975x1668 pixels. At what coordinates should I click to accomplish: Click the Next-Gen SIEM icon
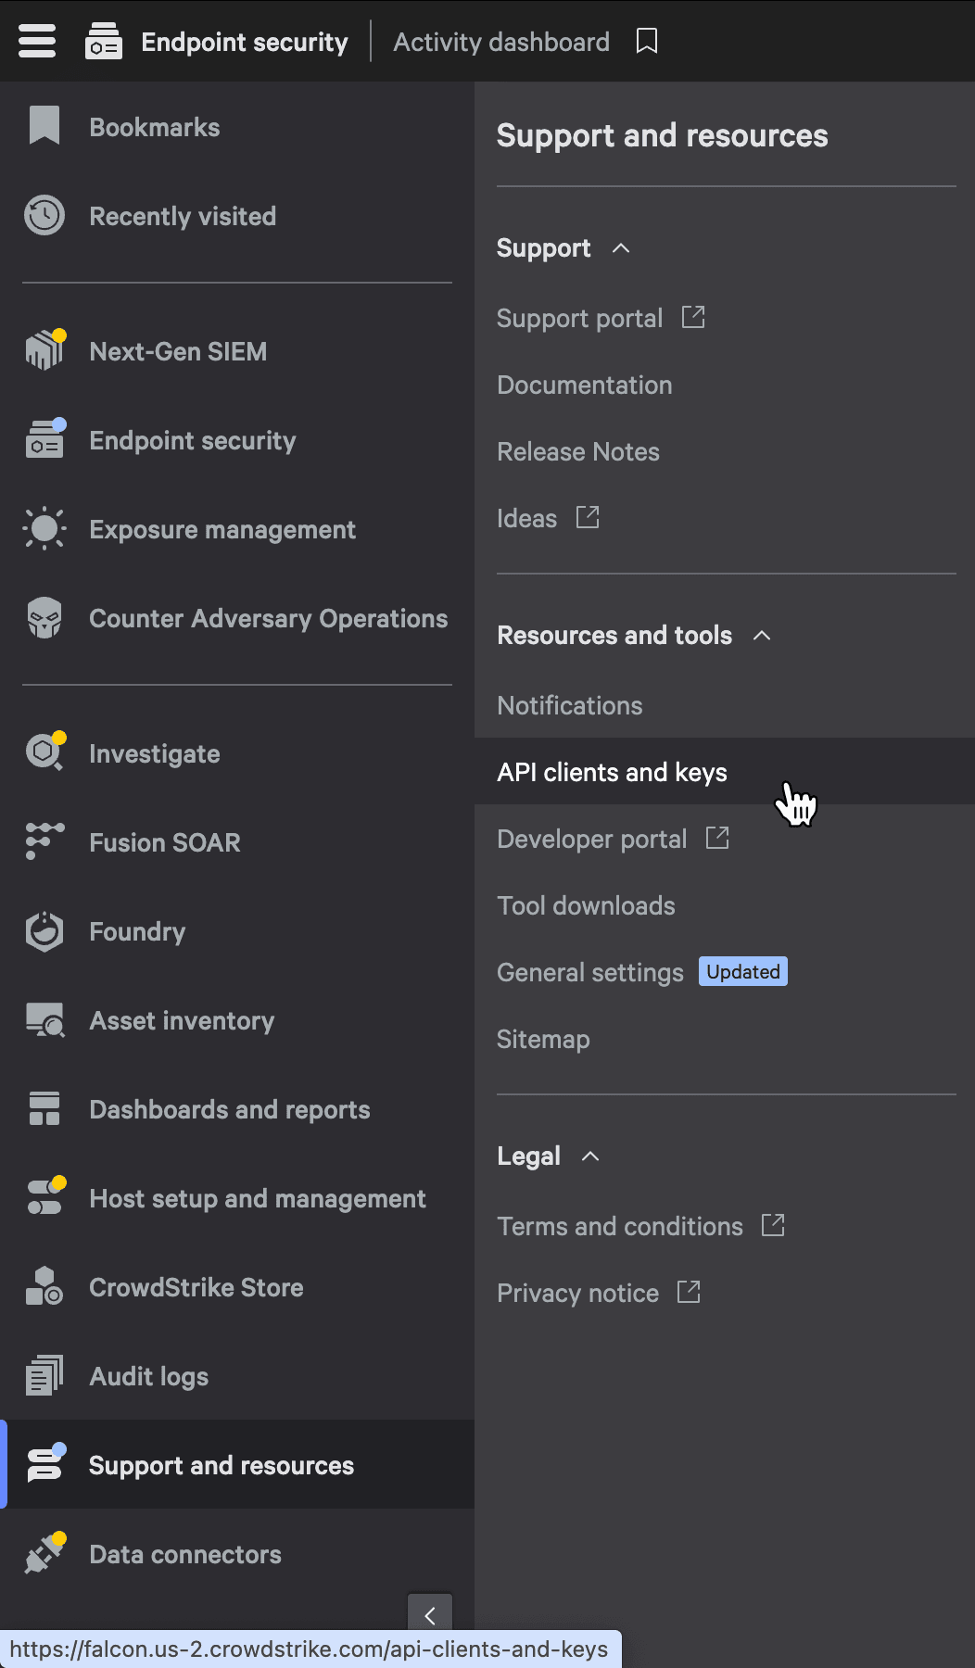point(44,350)
